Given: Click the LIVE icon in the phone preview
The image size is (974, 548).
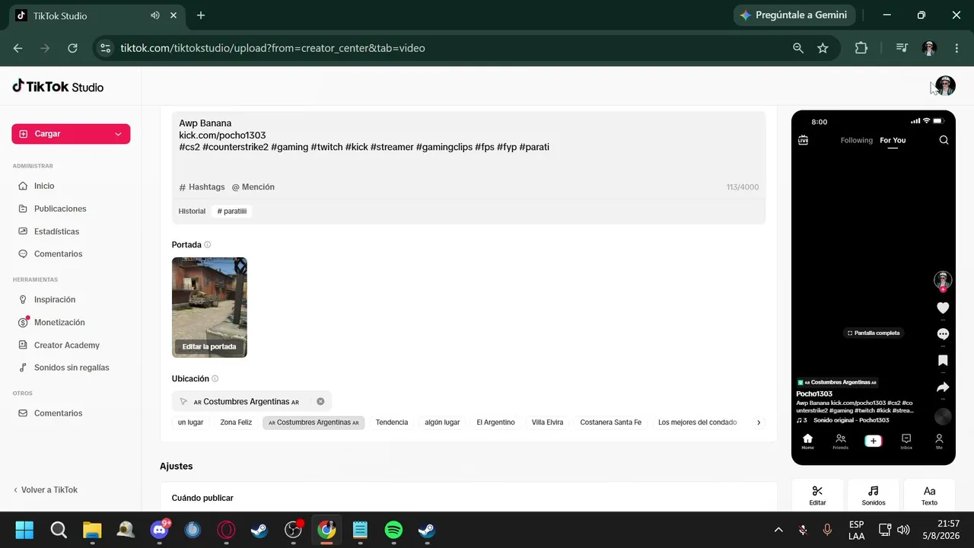Looking at the screenshot, I should (x=803, y=140).
